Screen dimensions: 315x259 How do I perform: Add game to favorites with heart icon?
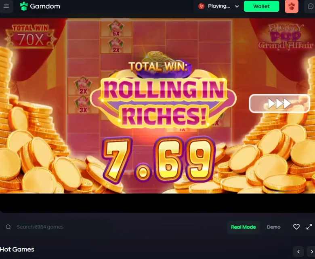[x=296, y=227]
